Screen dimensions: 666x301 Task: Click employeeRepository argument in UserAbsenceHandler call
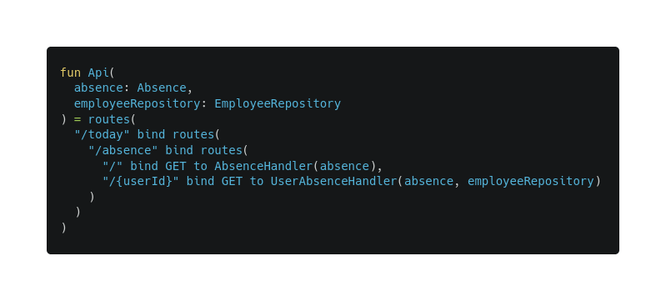pyautogui.click(x=530, y=181)
